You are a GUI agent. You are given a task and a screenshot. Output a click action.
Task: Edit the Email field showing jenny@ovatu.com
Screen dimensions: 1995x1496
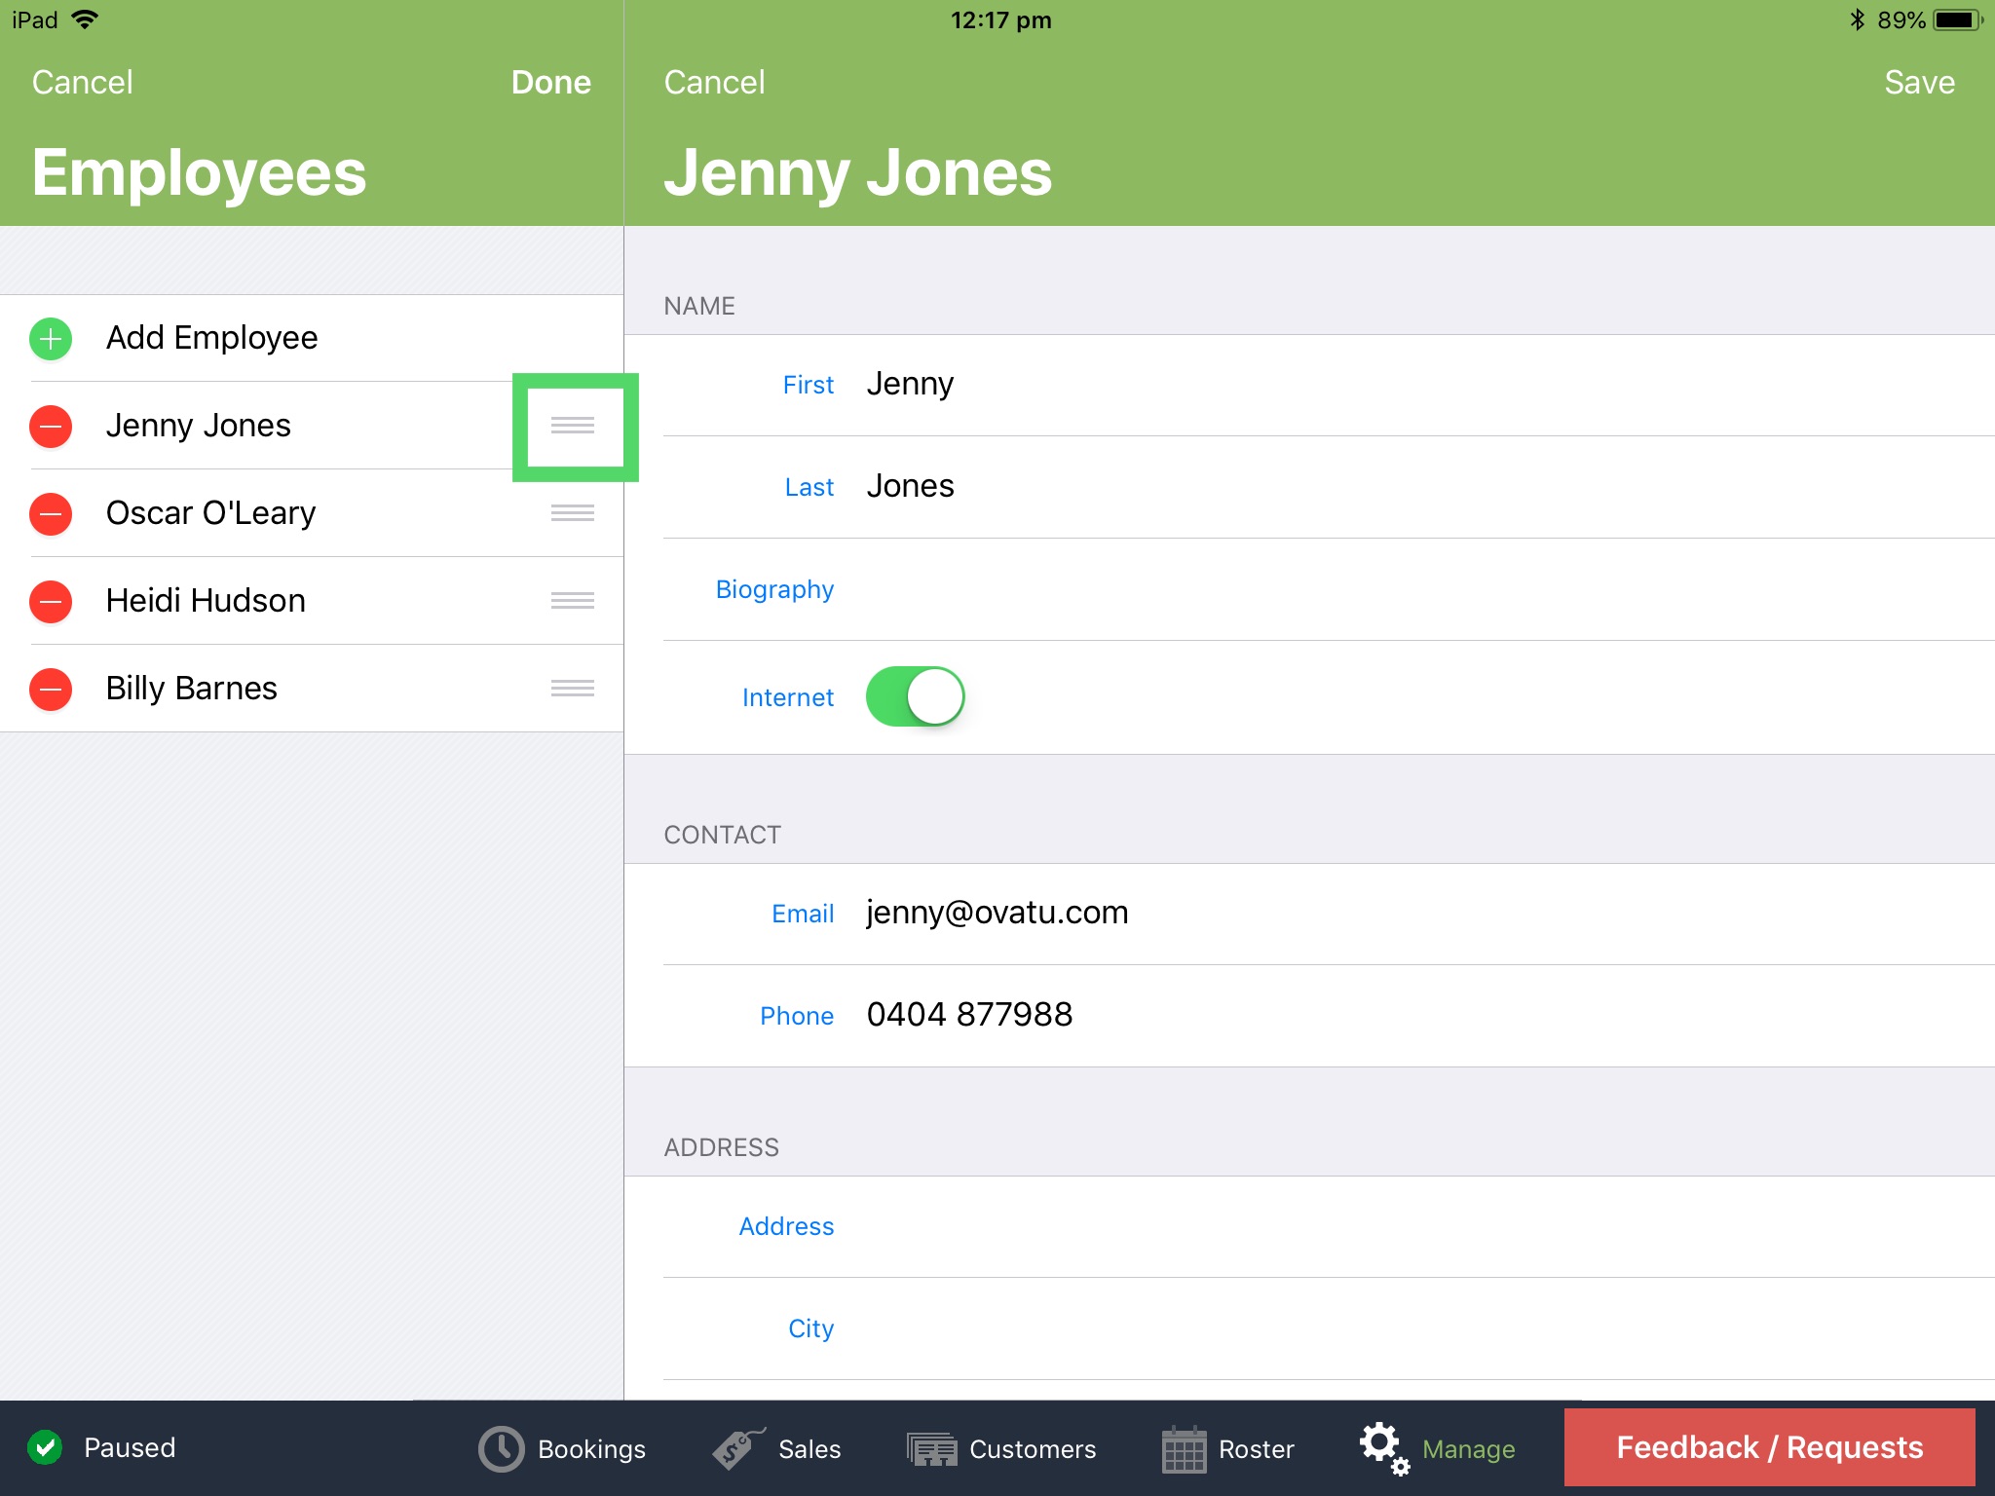pyautogui.click(x=997, y=912)
